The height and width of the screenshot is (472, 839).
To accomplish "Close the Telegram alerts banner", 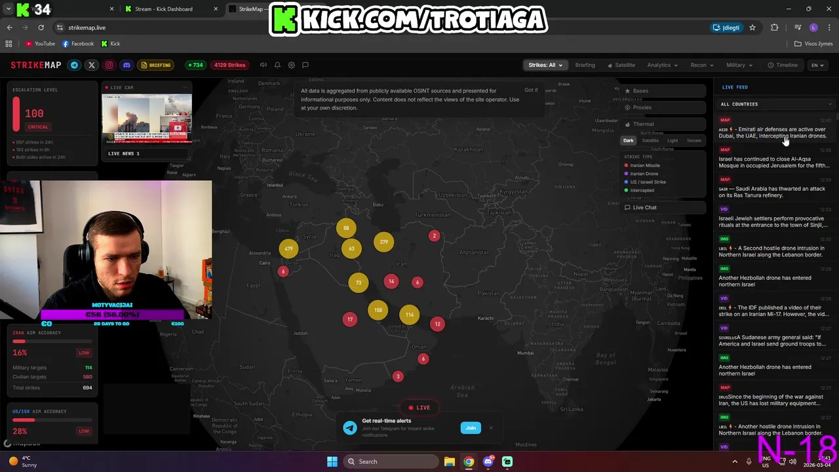I will (x=491, y=428).
